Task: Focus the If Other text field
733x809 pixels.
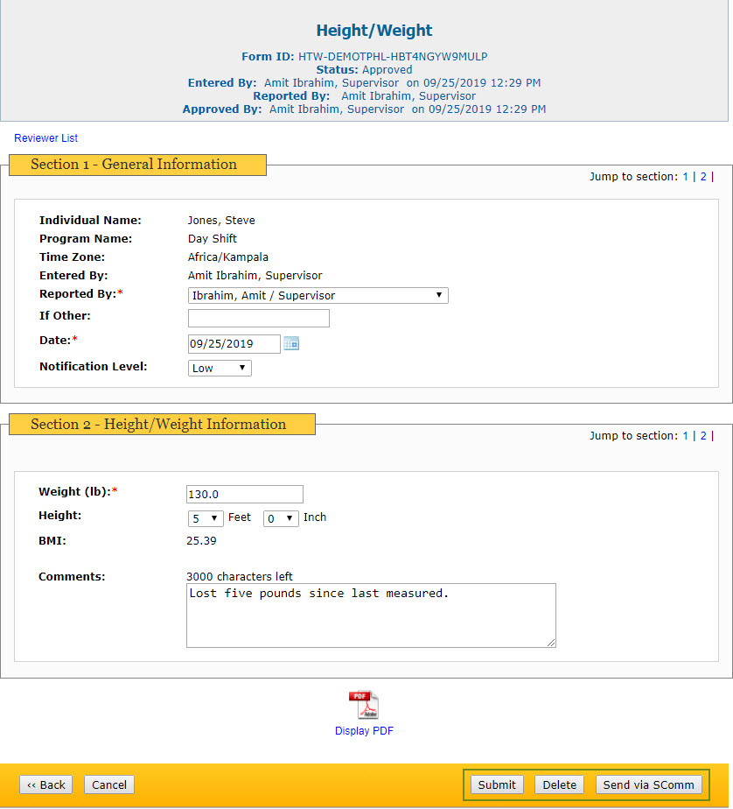Action: click(x=259, y=319)
